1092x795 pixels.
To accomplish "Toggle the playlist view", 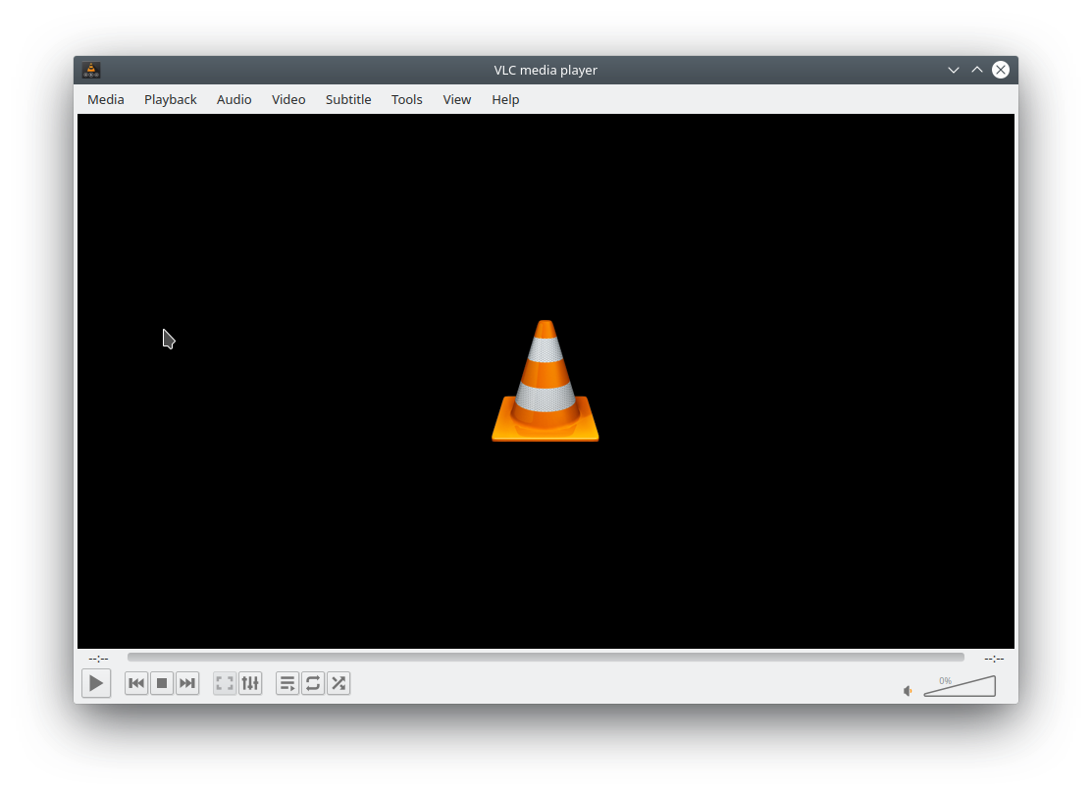I will click(287, 683).
